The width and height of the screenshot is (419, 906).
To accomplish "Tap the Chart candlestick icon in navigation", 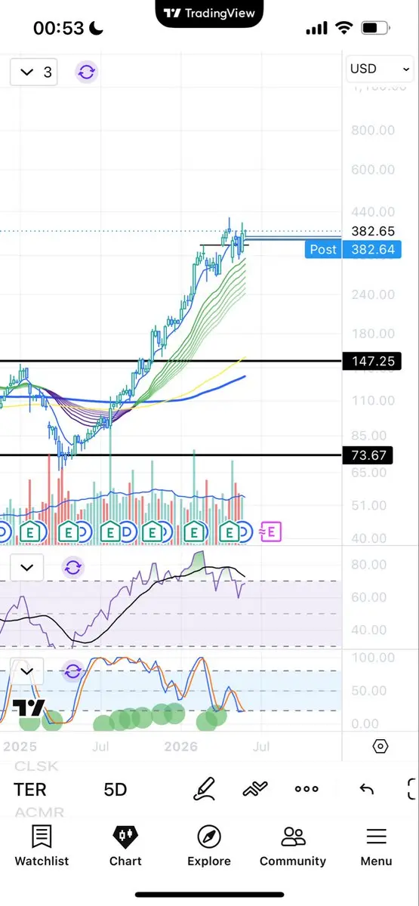I will pos(125,836).
